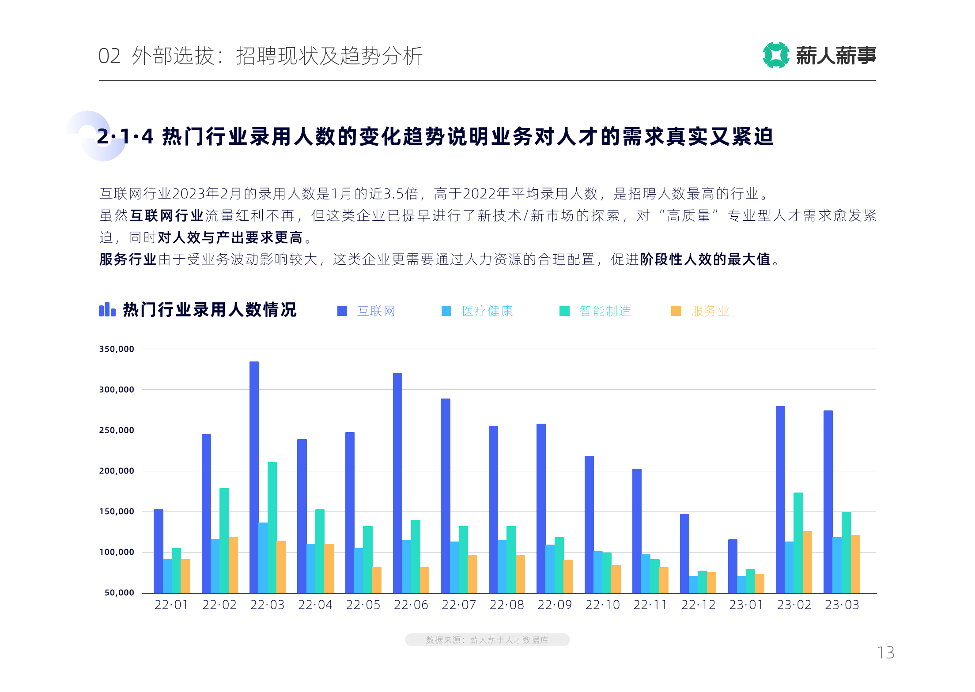Click the chart title 热门行业录用人数情况

coord(210,309)
